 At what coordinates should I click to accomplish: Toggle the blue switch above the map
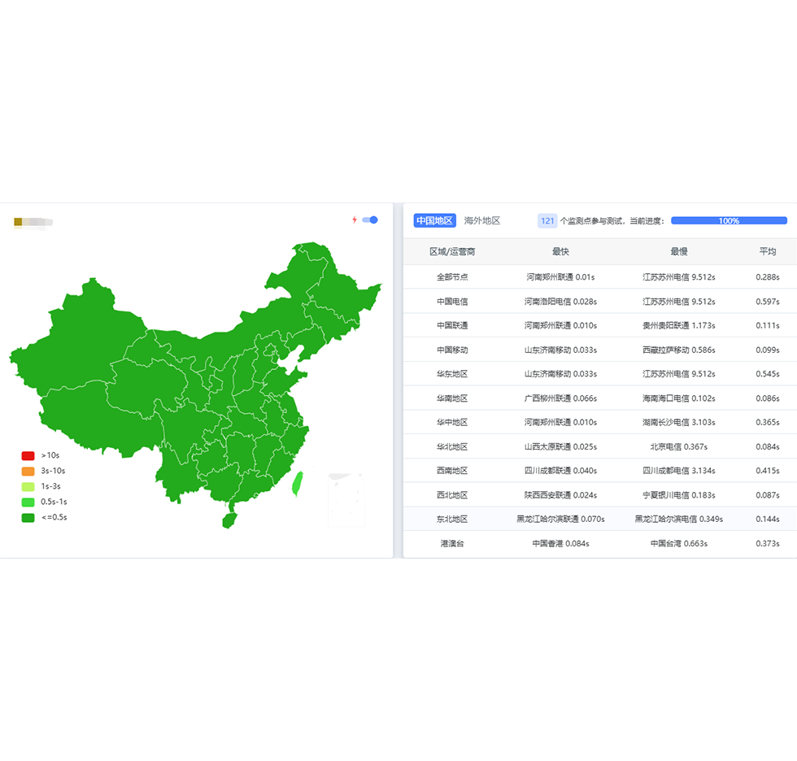370,220
